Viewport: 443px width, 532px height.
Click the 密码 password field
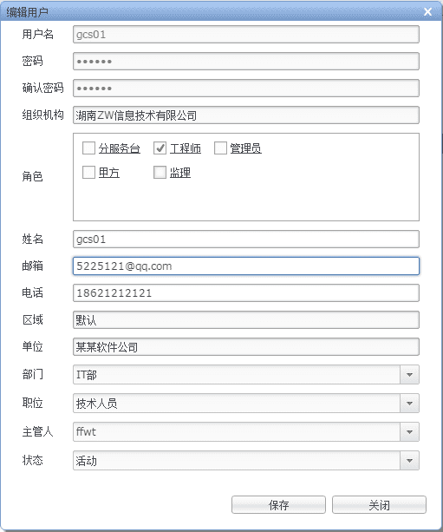point(246,62)
